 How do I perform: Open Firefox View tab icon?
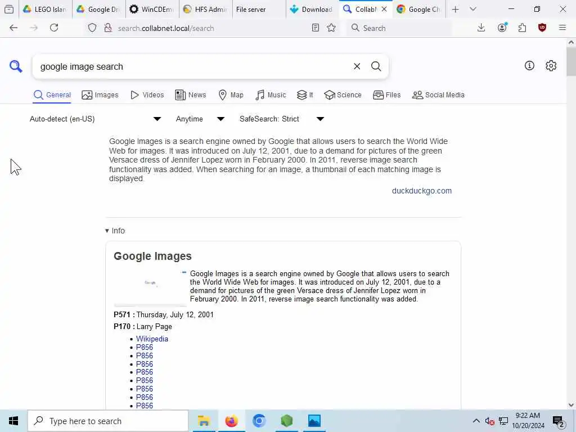tap(9, 10)
